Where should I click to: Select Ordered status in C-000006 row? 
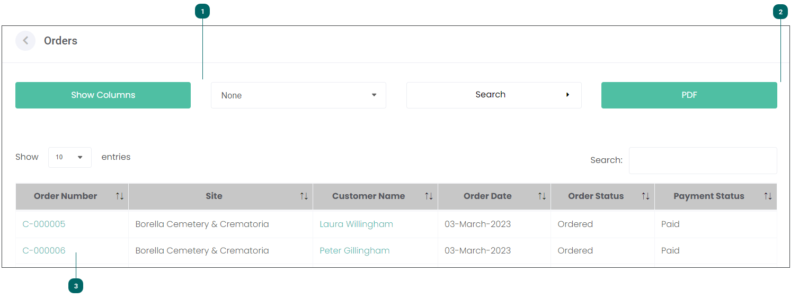point(575,251)
